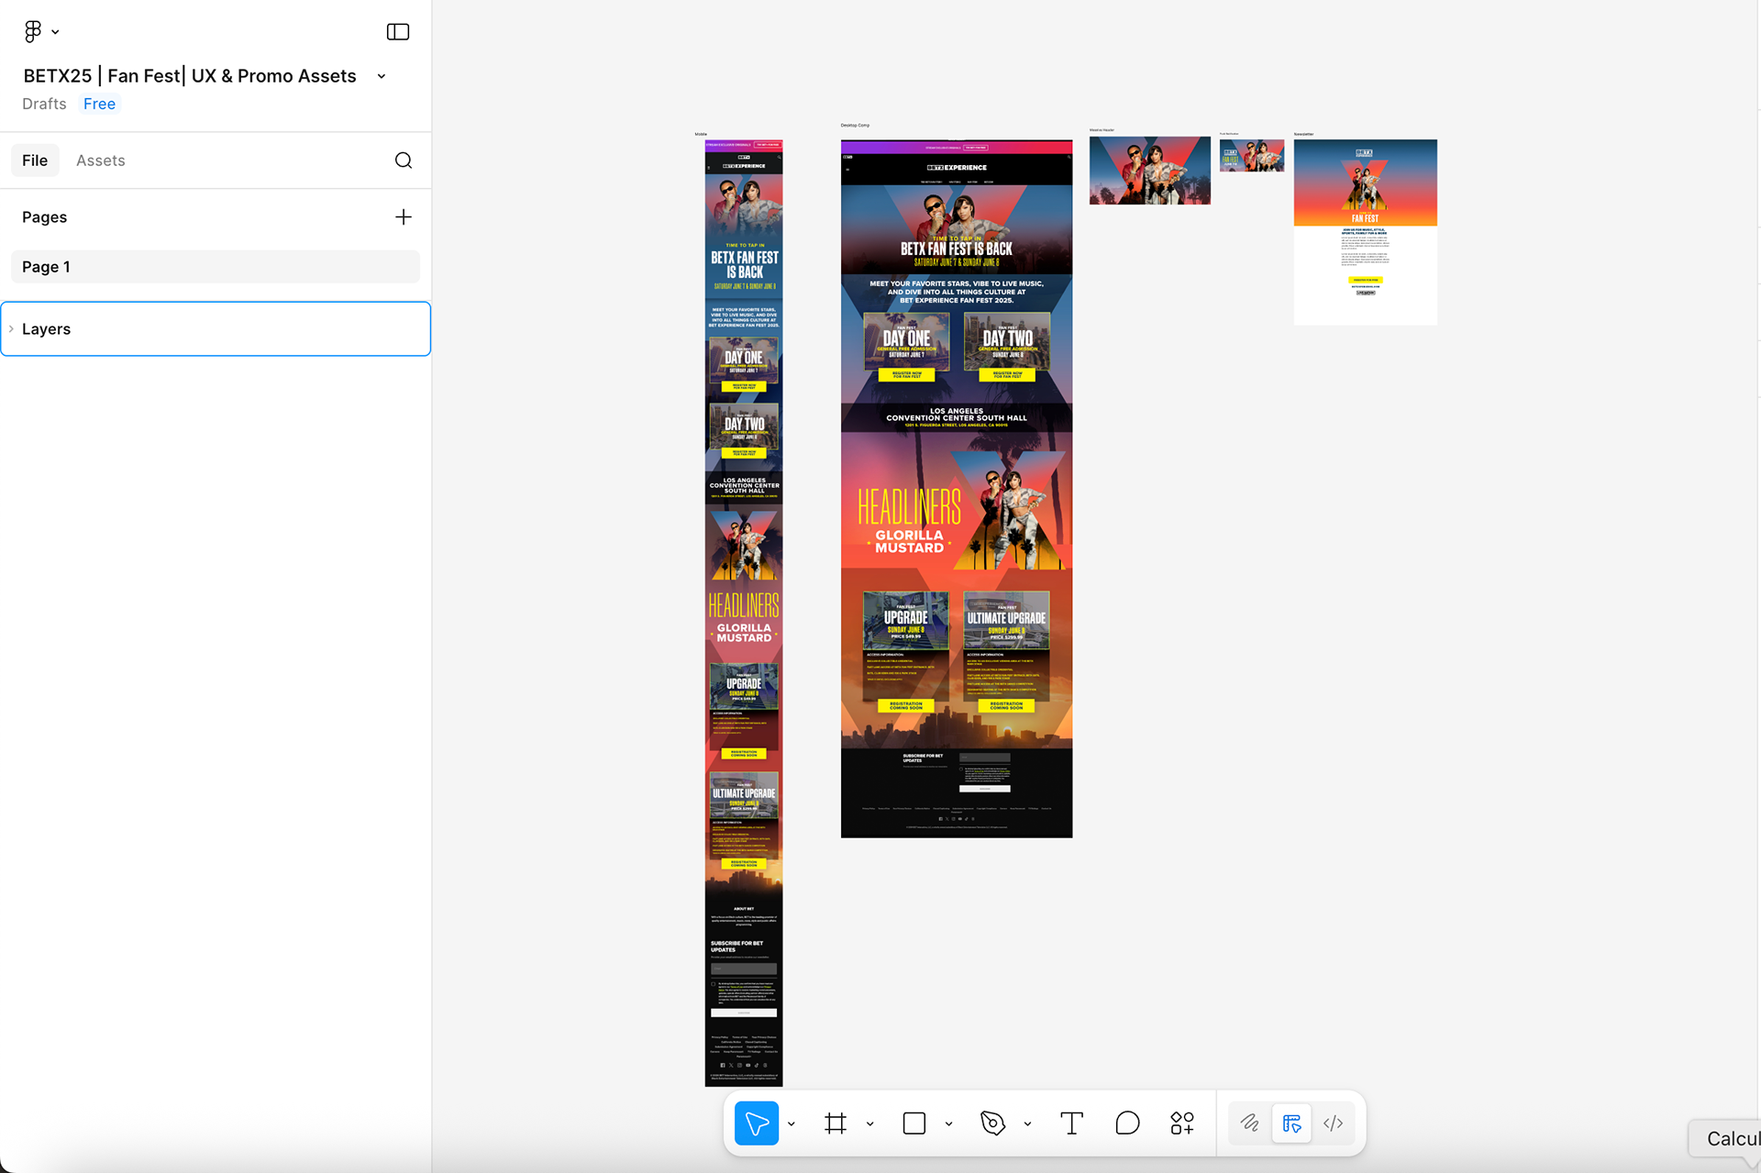Select the File tab
Image resolution: width=1761 pixels, height=1173 pixels.
(x=35, y=160)
